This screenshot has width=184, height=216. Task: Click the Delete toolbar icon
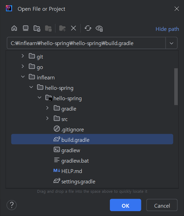tap(73, 28)
